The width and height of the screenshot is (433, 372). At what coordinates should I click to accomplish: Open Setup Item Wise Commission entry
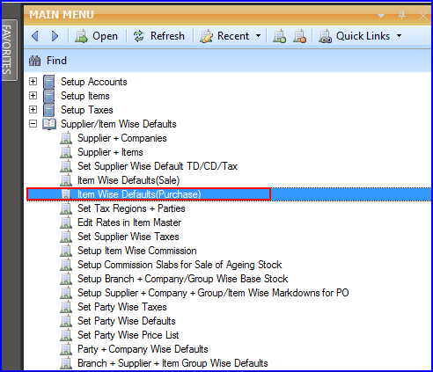click(137, 251)
